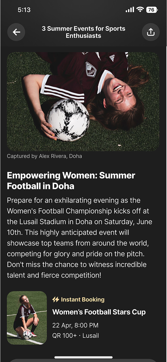The image size is (167, 362).
Task: Tap the back arrow button
Action: (16, 32)
